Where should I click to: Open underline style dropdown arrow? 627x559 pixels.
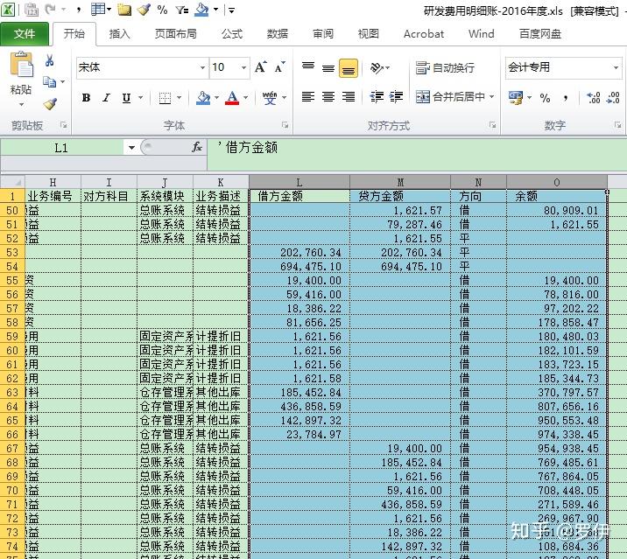point(140,97)
